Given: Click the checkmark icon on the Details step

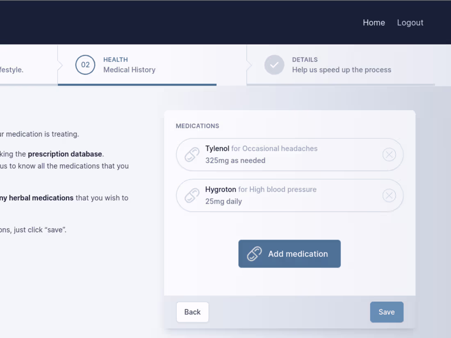Looking at the screenshot, I should [x=274, y=65].
